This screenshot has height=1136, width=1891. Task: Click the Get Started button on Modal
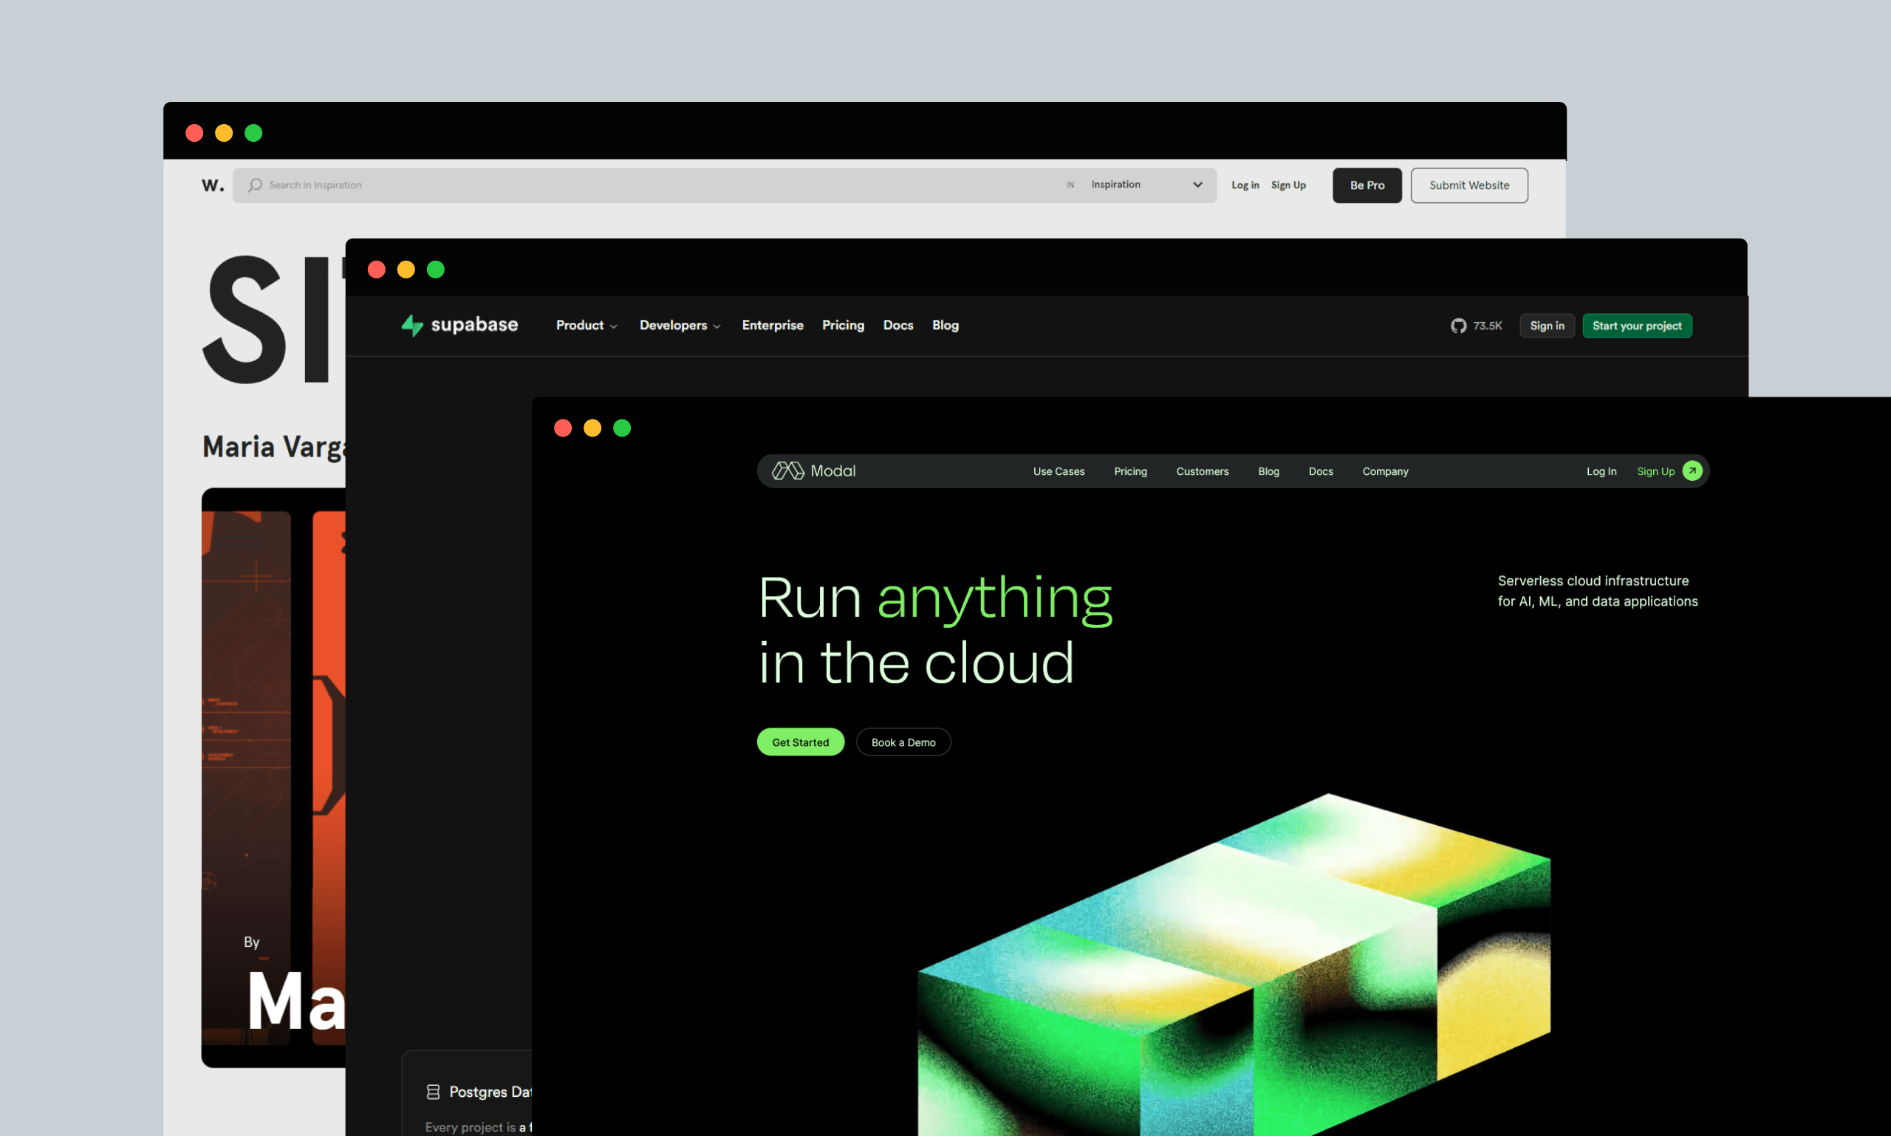coord(801,742)
